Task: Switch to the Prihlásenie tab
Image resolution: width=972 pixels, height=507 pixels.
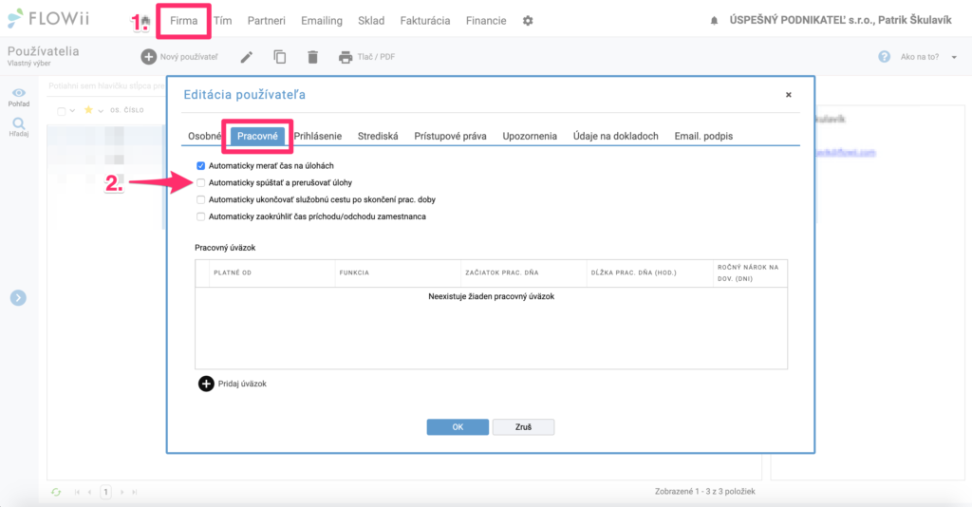Action: pyautogui.click(x=317, y=137)
